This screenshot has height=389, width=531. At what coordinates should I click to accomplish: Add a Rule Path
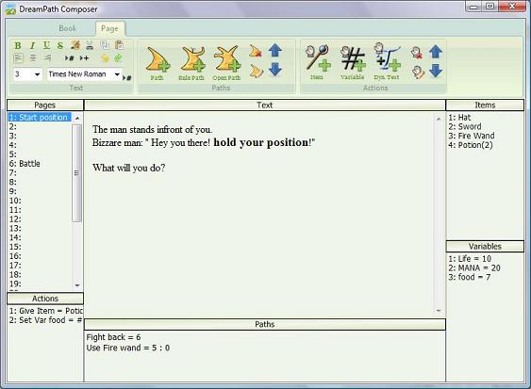pos(191,63)
